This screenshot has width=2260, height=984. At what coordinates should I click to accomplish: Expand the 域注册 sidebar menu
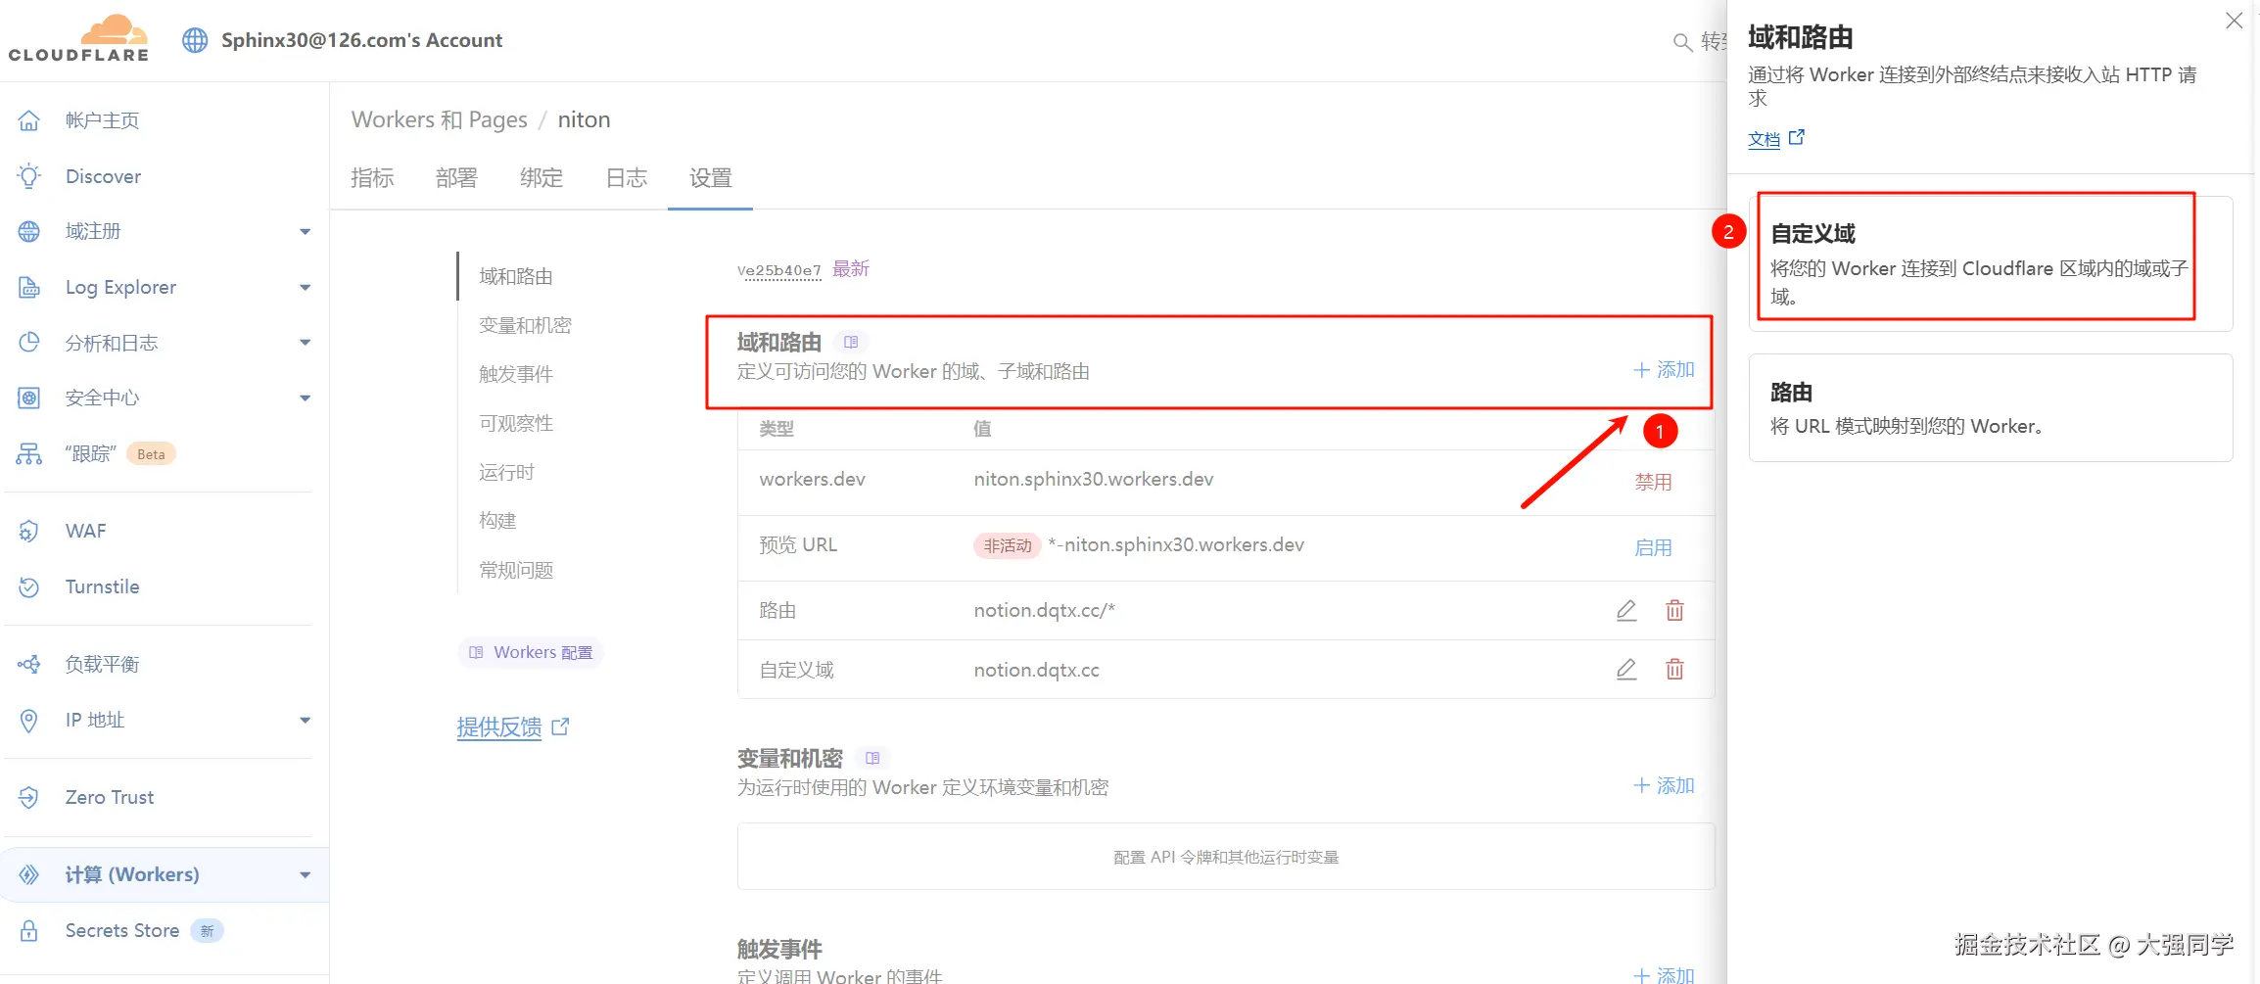[306, 232]
